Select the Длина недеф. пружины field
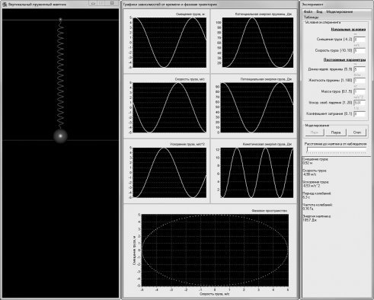 [360, 69]
